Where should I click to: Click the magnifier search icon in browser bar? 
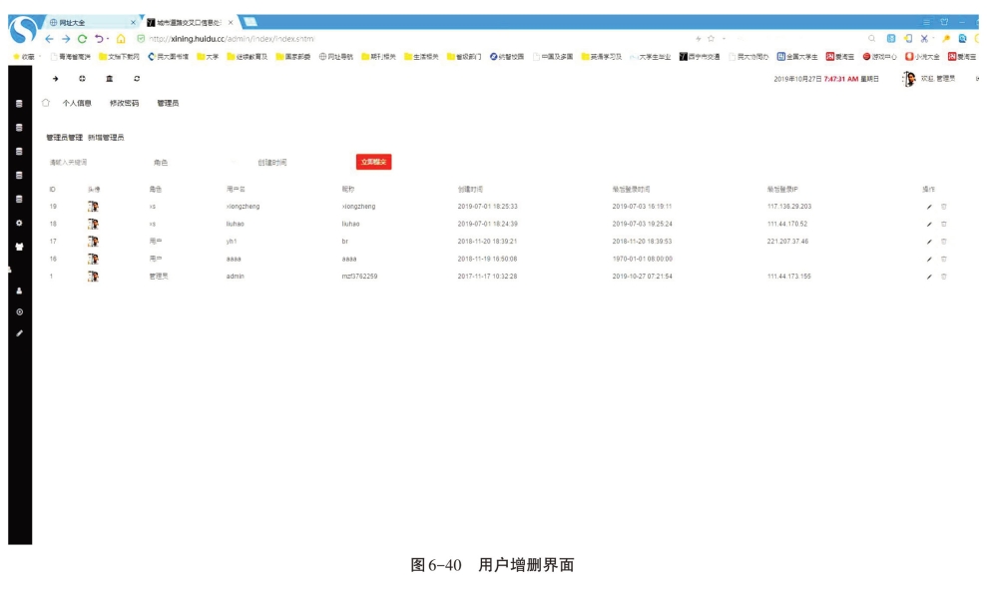(872, 38)
